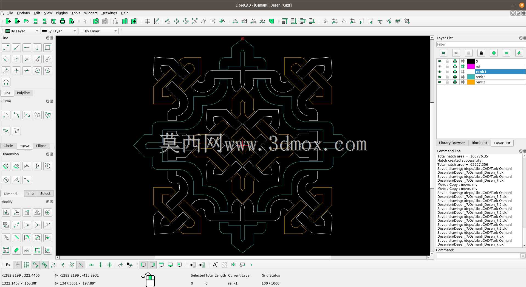
Task: Select the Angular dimension tool
Action: (x=16, y=180)
